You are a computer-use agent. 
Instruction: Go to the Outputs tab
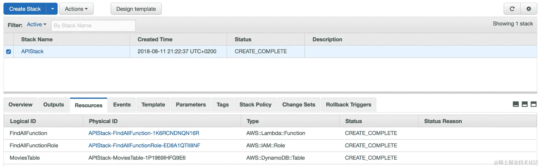point(53,105)
